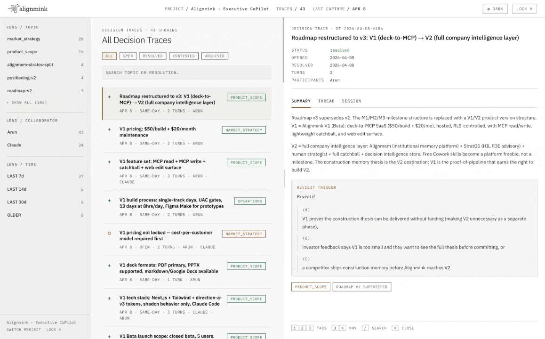
Task: Expand SHOW ALL (106) topics
Action: [27, 103]
